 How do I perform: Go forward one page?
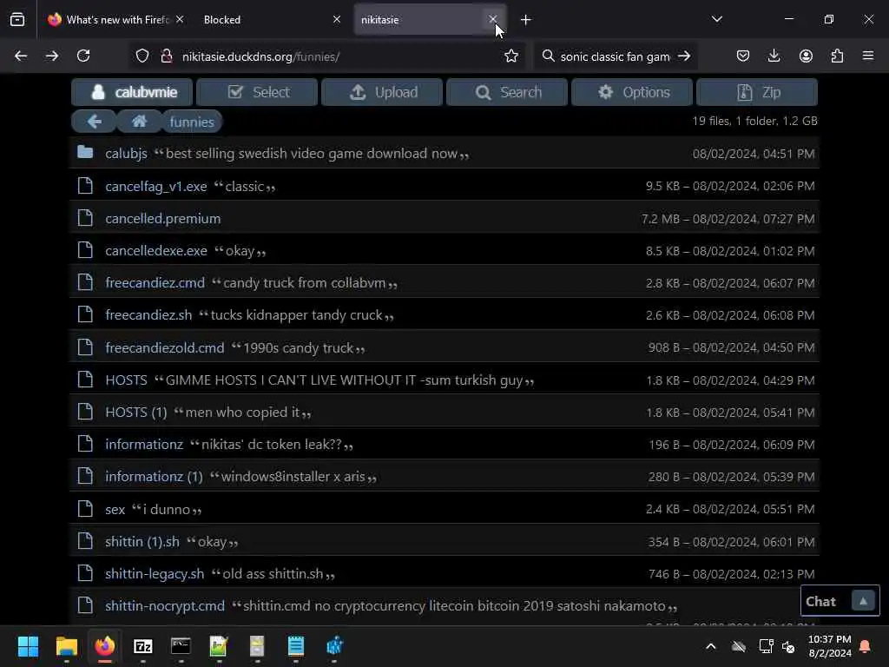52,56
